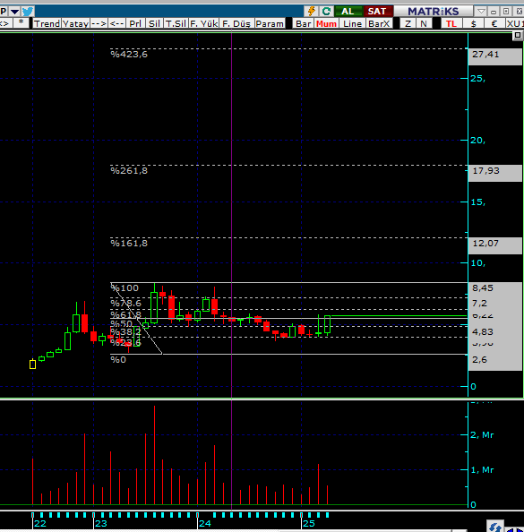Click the %261,8 Fibonacci level label
This screenshot has width=524, height=532.
[x=129, y=171]
